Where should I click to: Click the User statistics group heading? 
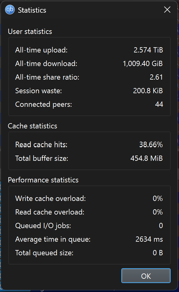(30, 31)
